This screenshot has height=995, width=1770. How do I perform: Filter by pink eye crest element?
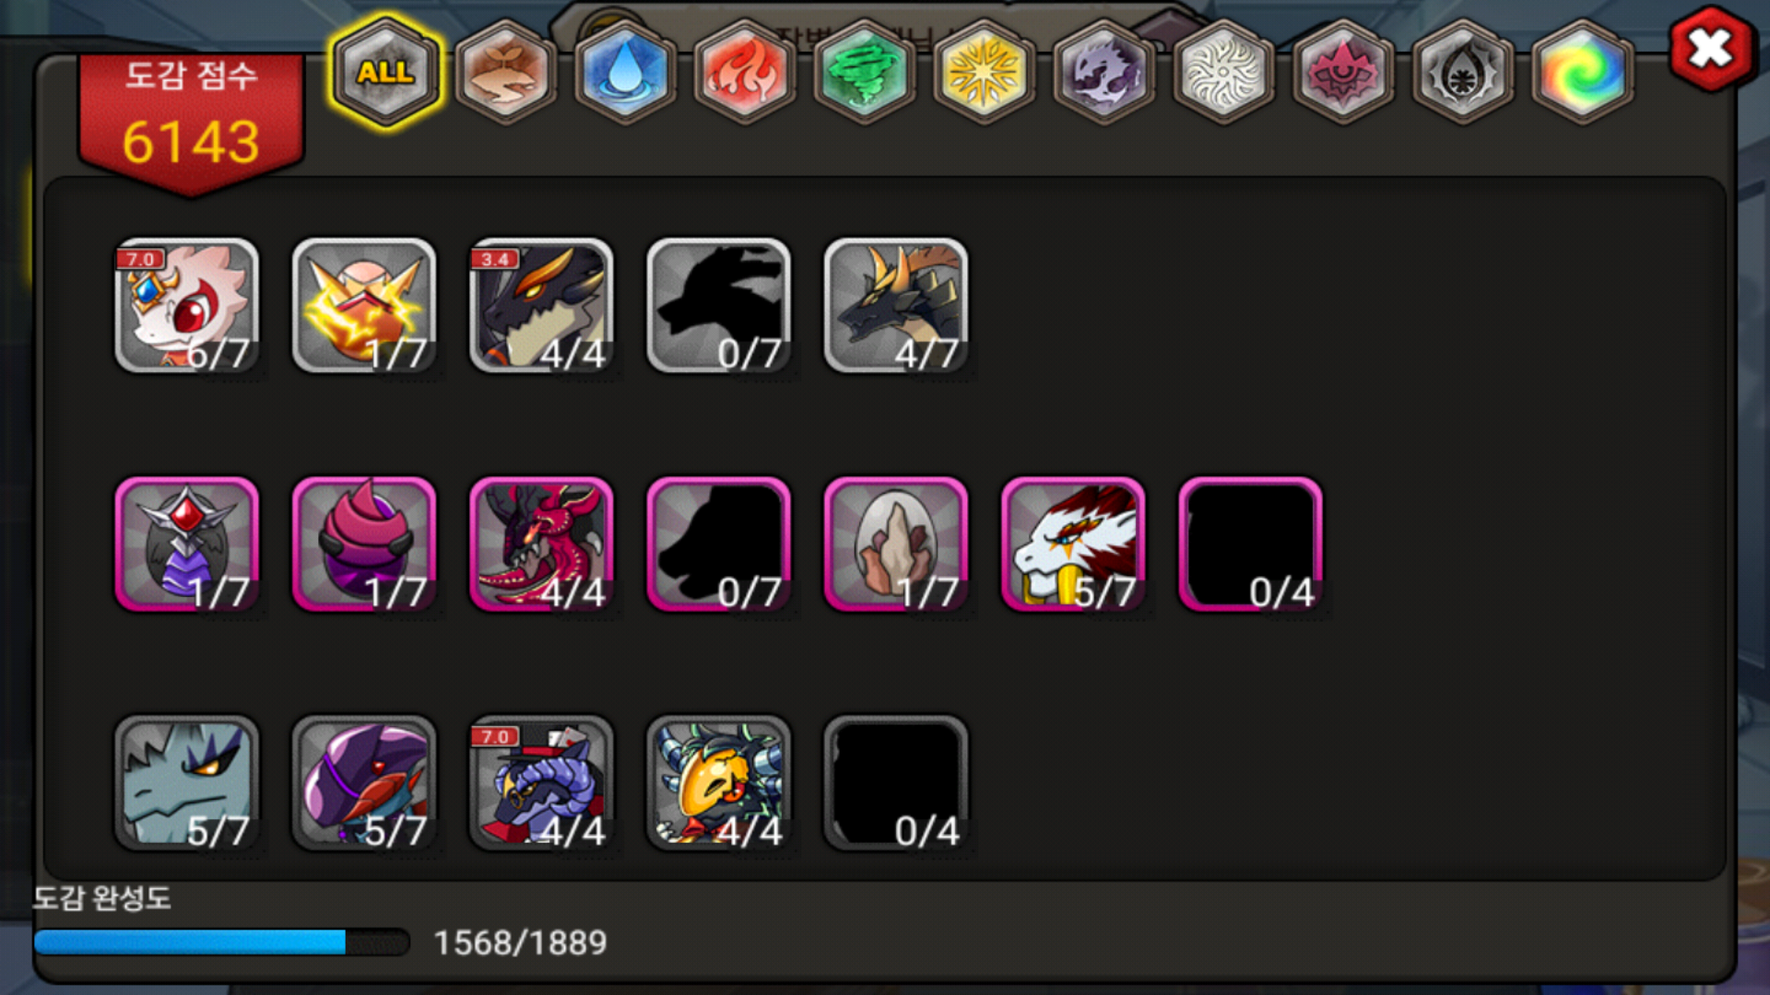1343,72
